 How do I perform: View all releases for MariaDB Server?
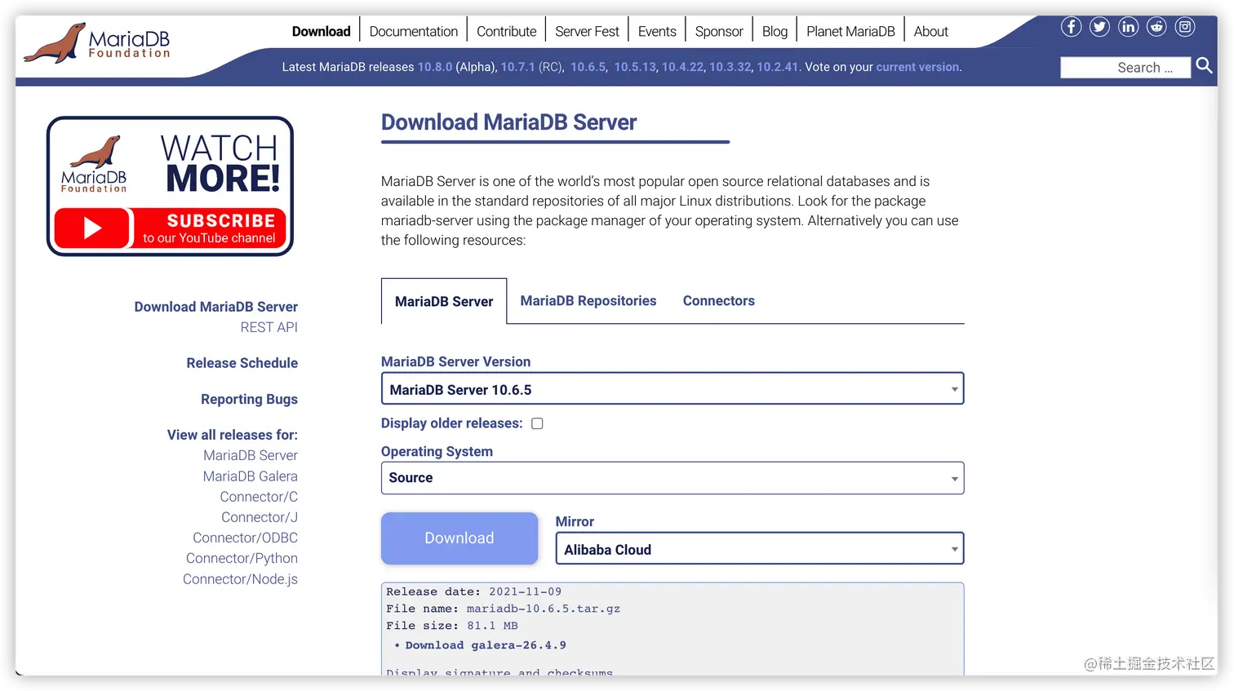point(251,455)
